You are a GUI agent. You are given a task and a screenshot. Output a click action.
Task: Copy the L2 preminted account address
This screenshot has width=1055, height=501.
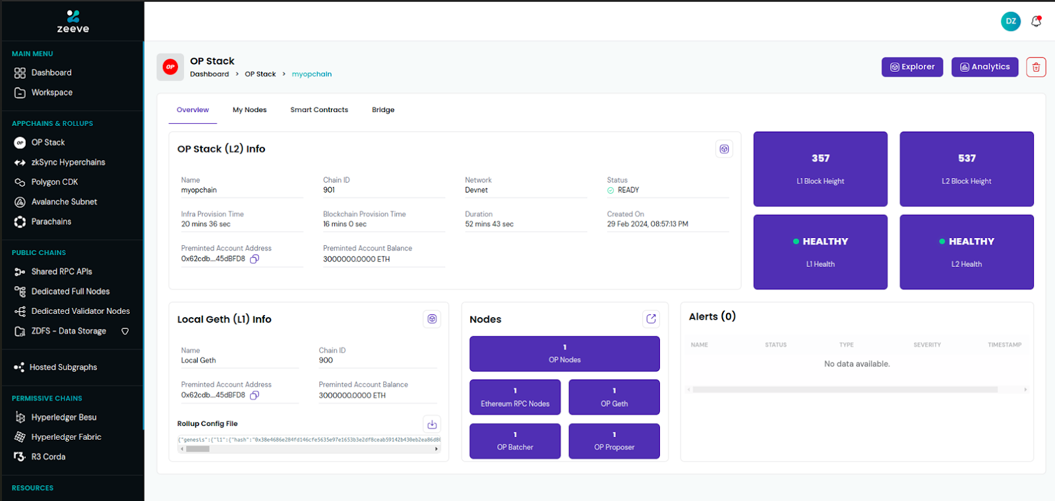click(x=255, y=259)
